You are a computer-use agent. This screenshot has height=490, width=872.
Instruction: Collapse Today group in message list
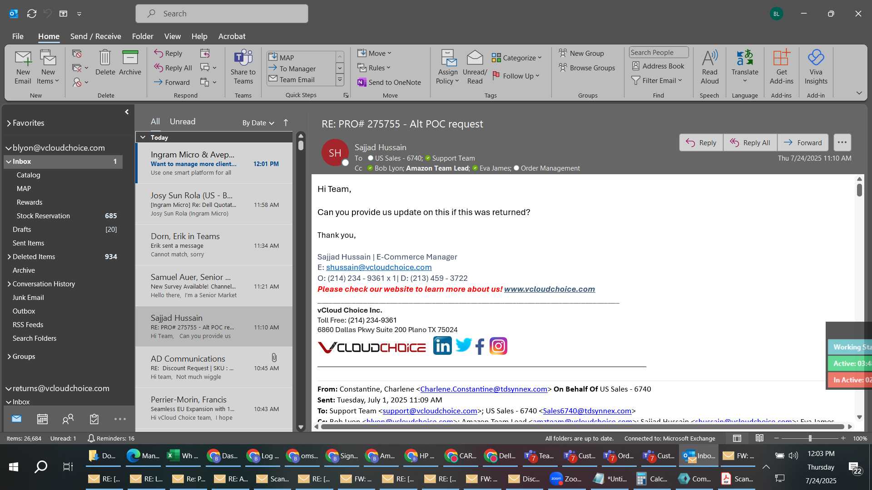point(143,137)
